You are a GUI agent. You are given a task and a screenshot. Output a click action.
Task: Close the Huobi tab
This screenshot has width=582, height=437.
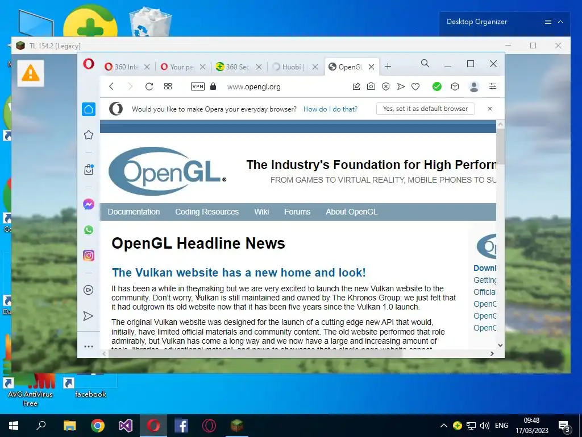coord(315,67)
